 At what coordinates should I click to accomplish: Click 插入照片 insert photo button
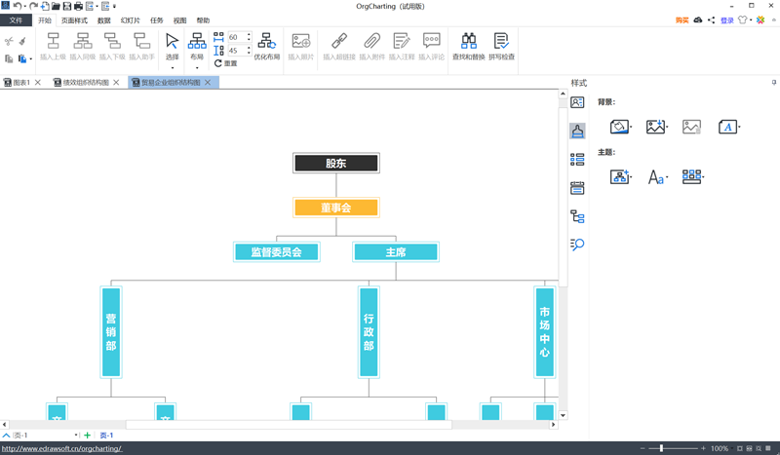pyautogui.click(x=301, y=46)
